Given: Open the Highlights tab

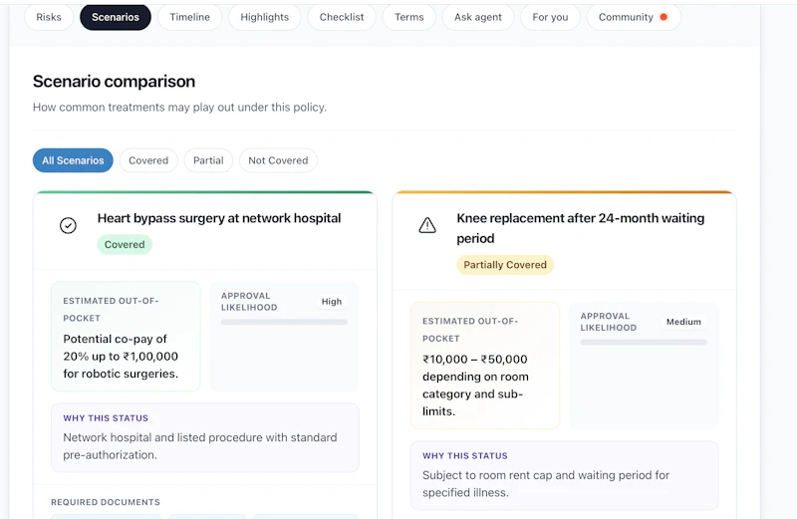Looking at the screenshot, I should click(x=264, y=17).
